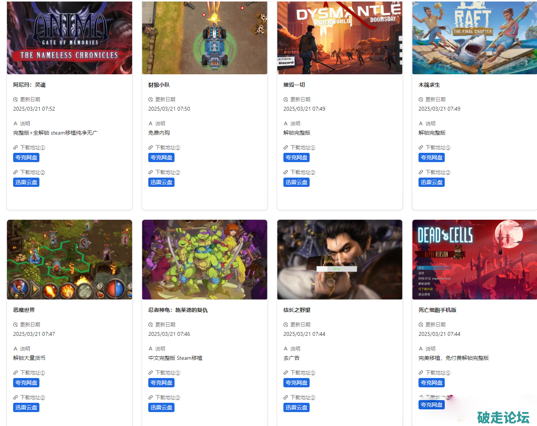Image resolution: width=537 pixels, height=426 pixels.
Task: Click the 迅雷云盘 button under 信长之野望
Action: [x=296, y=407]
